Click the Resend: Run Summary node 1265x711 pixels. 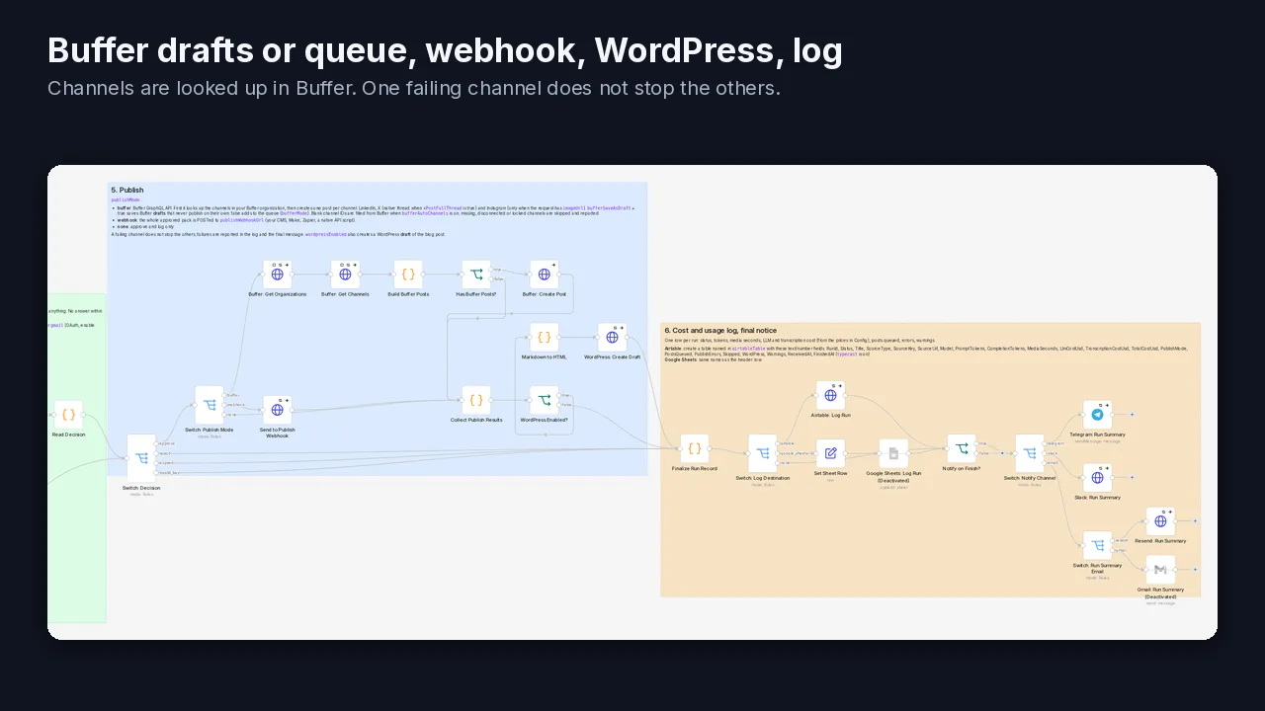tap(1160, 521)
